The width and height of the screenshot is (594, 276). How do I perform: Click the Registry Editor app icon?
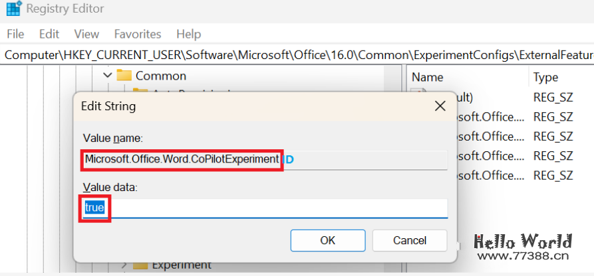tap(14, 9)
